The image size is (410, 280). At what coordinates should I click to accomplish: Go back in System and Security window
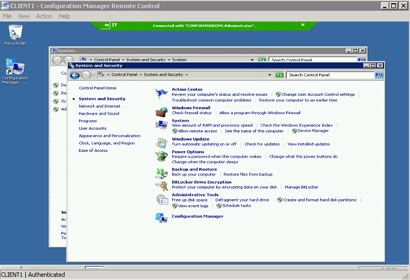click(75, 75)
